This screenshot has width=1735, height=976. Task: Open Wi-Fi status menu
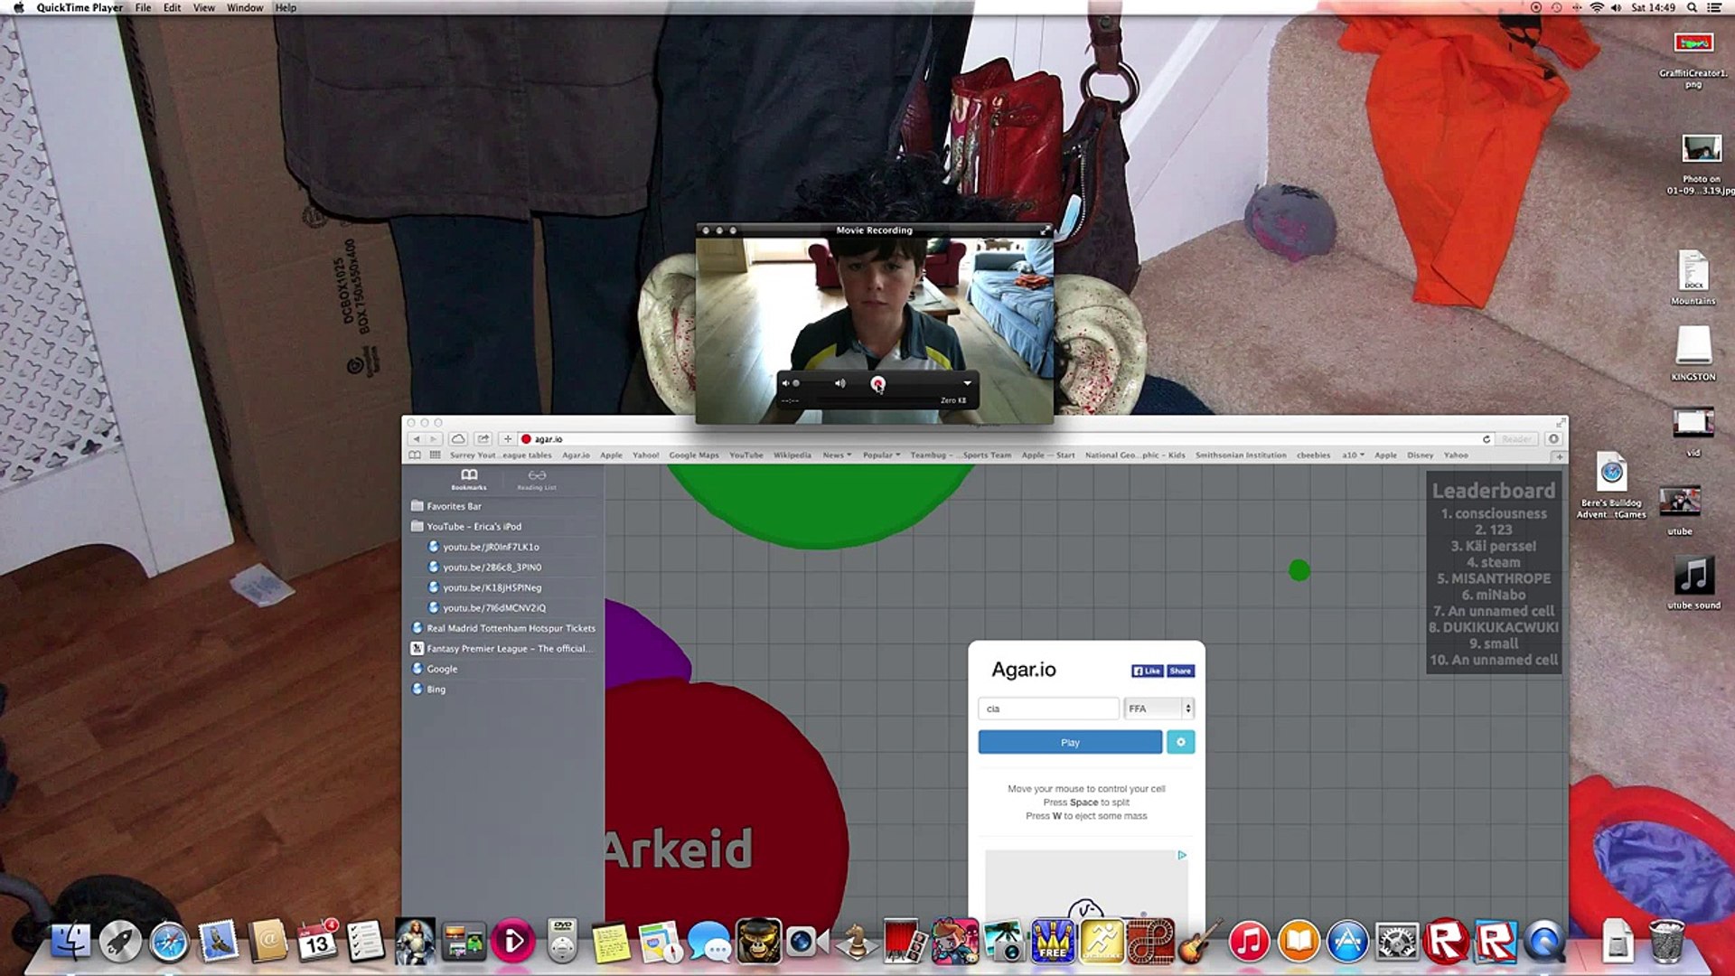point(1597,7)
